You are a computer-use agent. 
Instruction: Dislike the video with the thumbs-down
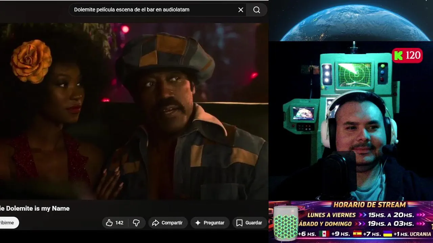136,223
